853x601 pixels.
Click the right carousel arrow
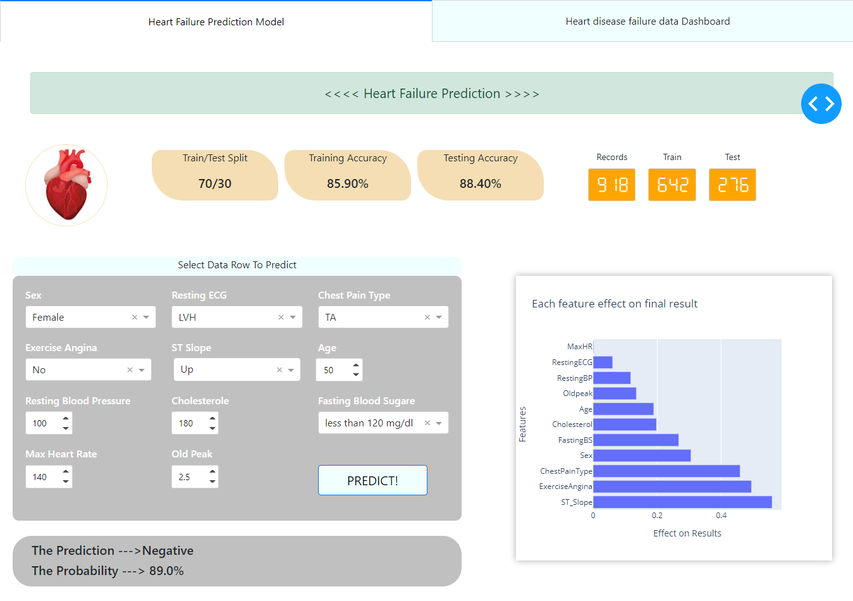point(828,104)
